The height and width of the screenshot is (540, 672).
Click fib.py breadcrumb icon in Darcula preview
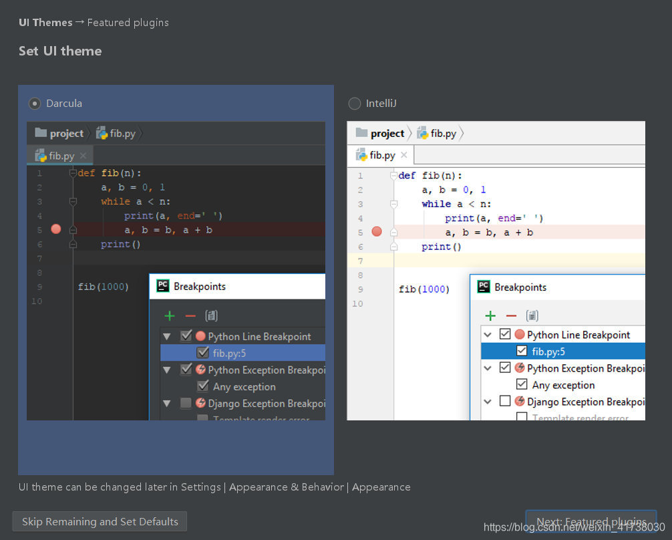tap(102, 133)
